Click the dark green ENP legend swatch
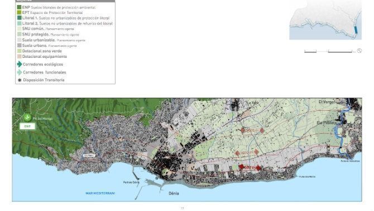374x211 pixels. pyautogui.click(x=20, y=7)
